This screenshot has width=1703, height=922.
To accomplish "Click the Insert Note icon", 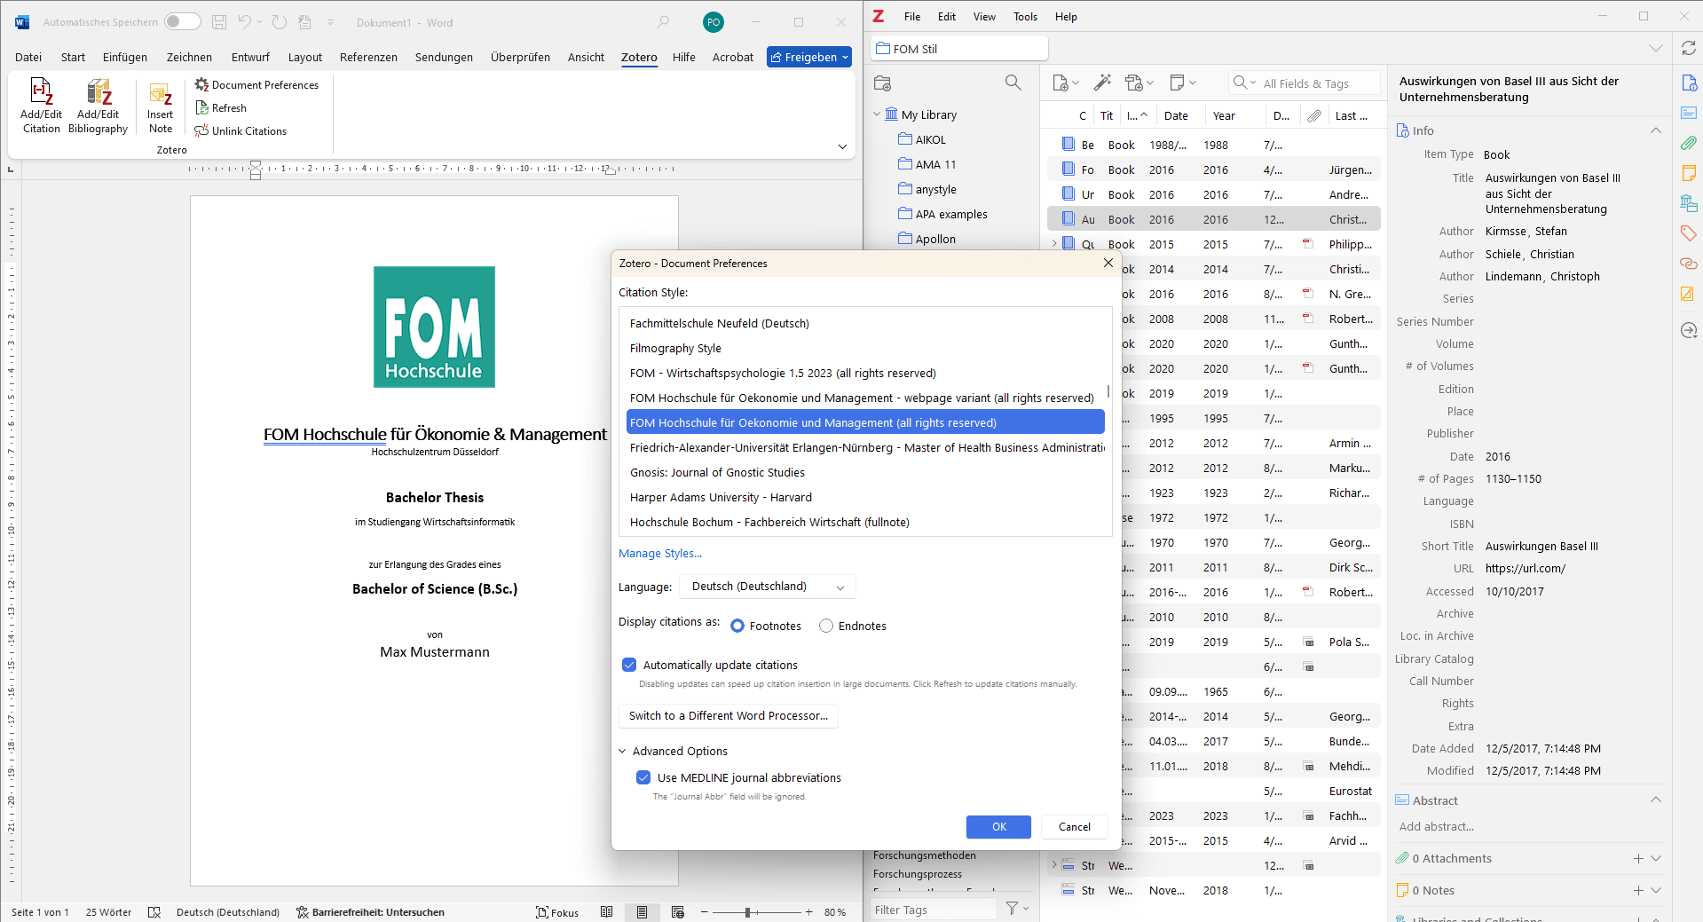I will tap(160, 95).
